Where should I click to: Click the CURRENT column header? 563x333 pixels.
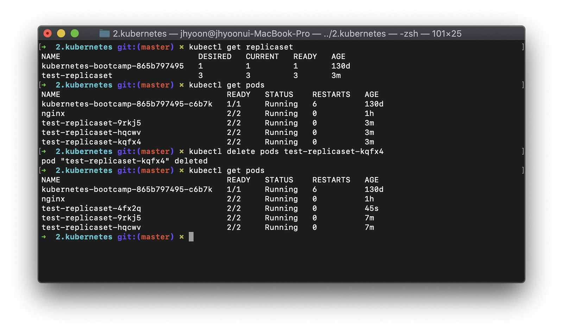pyautogui.click(x=262, y=57)
